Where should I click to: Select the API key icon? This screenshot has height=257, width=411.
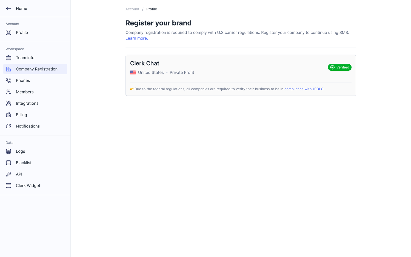click(8, 174)
